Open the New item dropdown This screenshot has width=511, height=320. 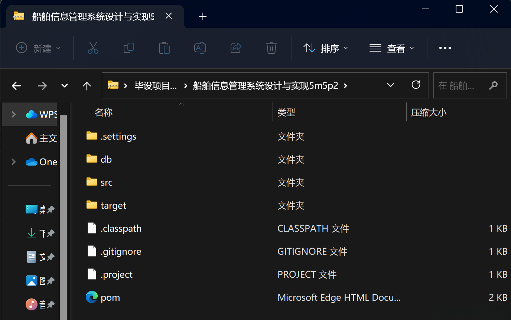[x=38, y=48]
